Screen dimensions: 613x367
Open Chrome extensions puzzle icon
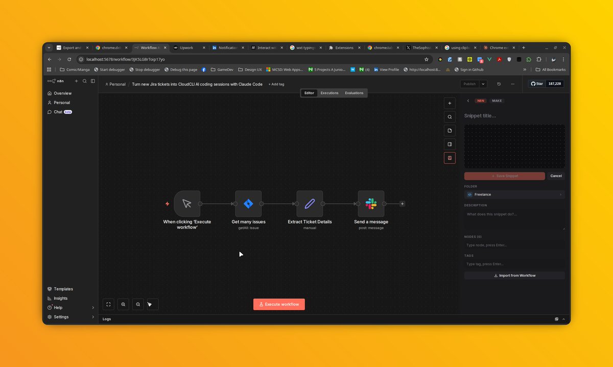click(x=538, y=59)
